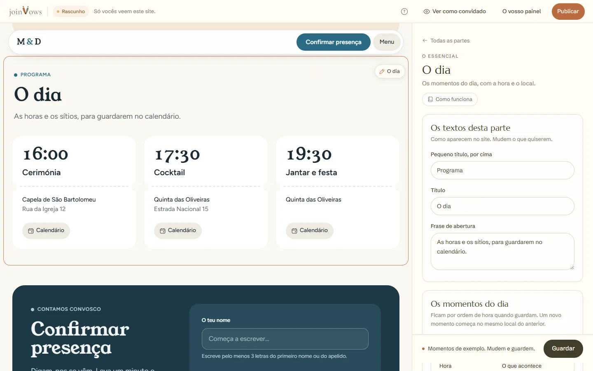Add Jantar e festa to Calendário
Viewport: 593px width, 371px height.
(x=310, y=230)
